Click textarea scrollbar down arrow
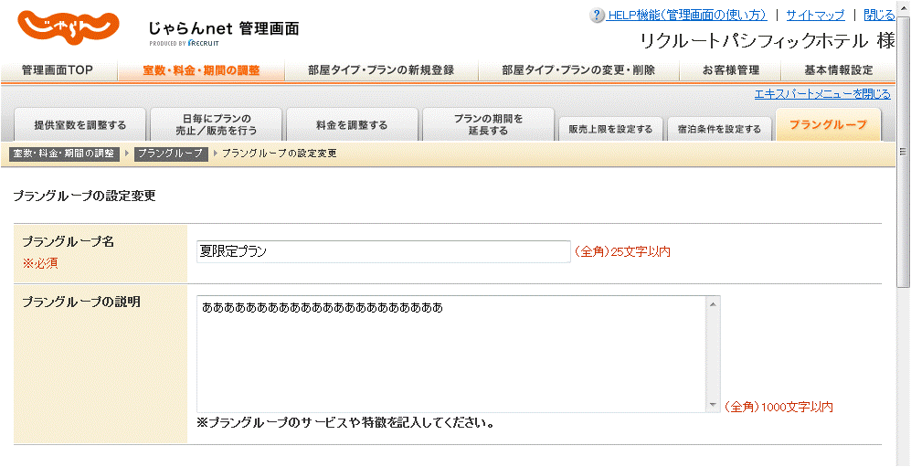 713,405
